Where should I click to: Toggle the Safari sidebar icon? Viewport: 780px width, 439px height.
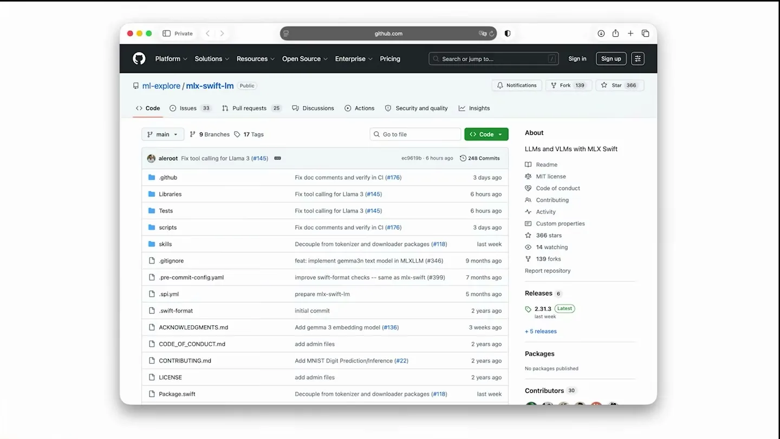click(167, 34)
